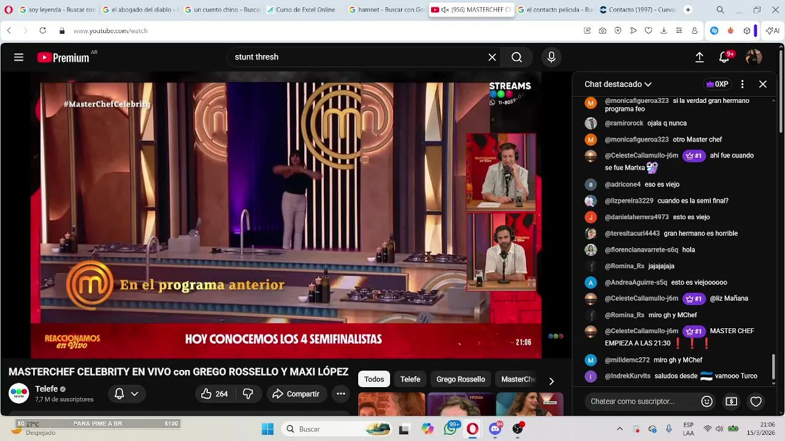Select the 'Grego Rossello' filter chip
Screen dimensions: 785x441
(461, 379)
